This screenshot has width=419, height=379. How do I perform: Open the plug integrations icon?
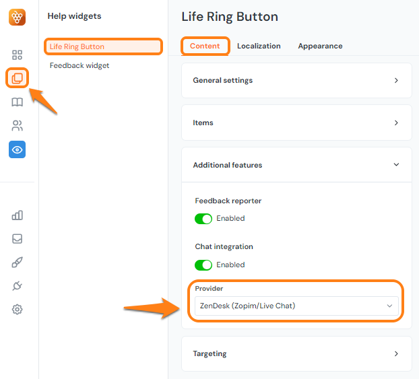pyautogui.click(x=18, y=286)
